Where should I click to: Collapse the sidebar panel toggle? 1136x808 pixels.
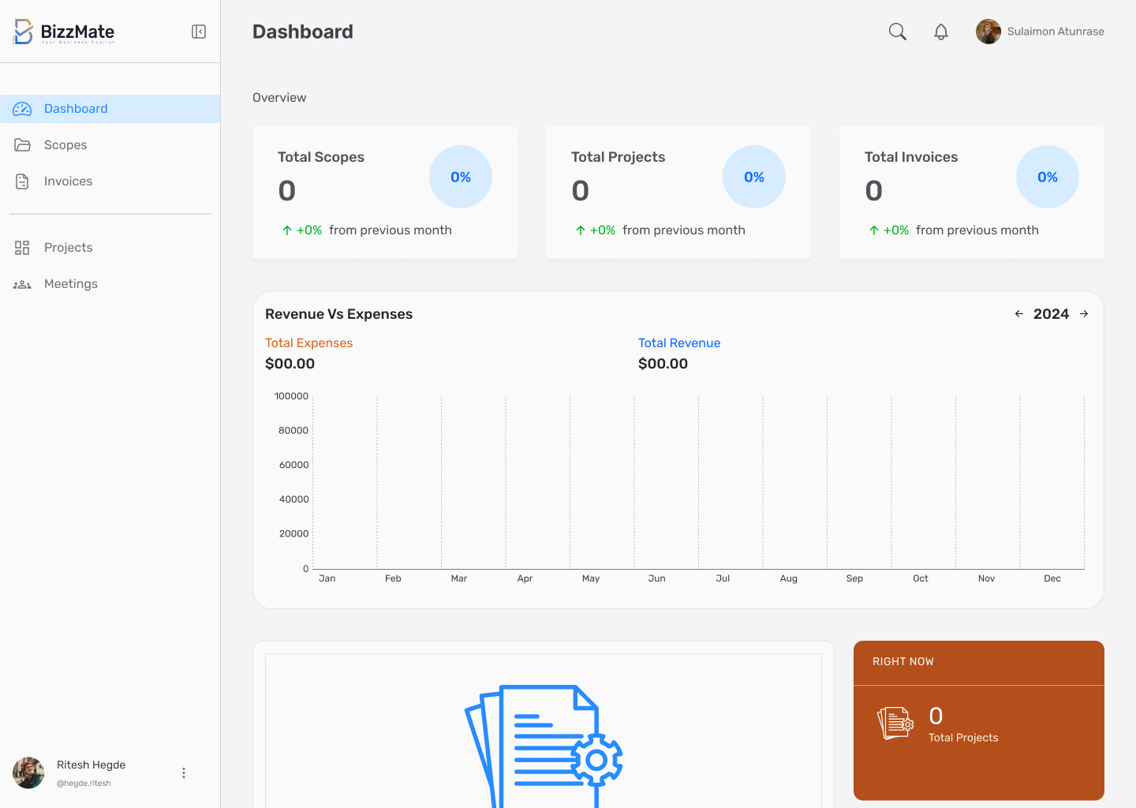(199, 32)
